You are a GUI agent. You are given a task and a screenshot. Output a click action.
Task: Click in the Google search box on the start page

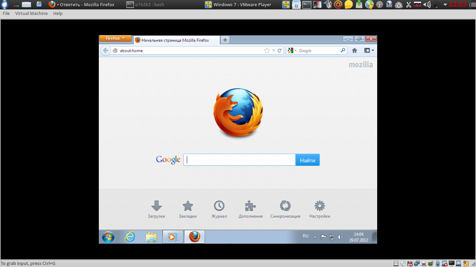click(239, 160)
